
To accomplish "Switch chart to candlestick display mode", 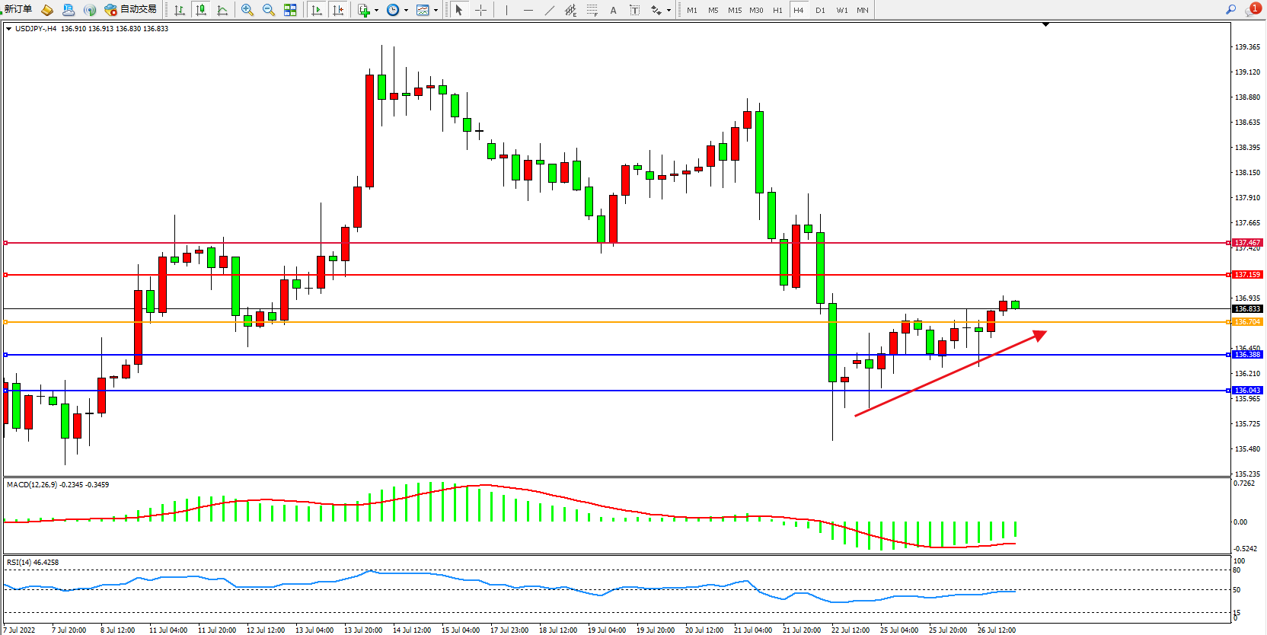I will click(201, 10).
